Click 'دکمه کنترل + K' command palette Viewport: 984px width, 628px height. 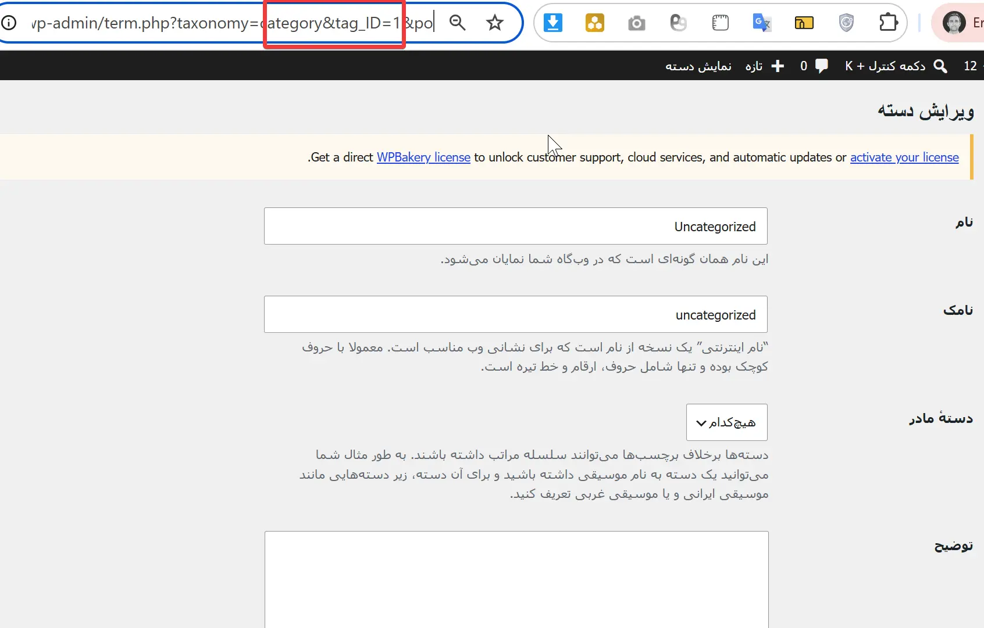885,66
